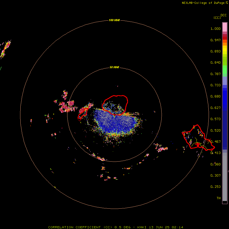Click the 0.947 scale value
The width and height of the screenshot is (229, 229).
216,40
